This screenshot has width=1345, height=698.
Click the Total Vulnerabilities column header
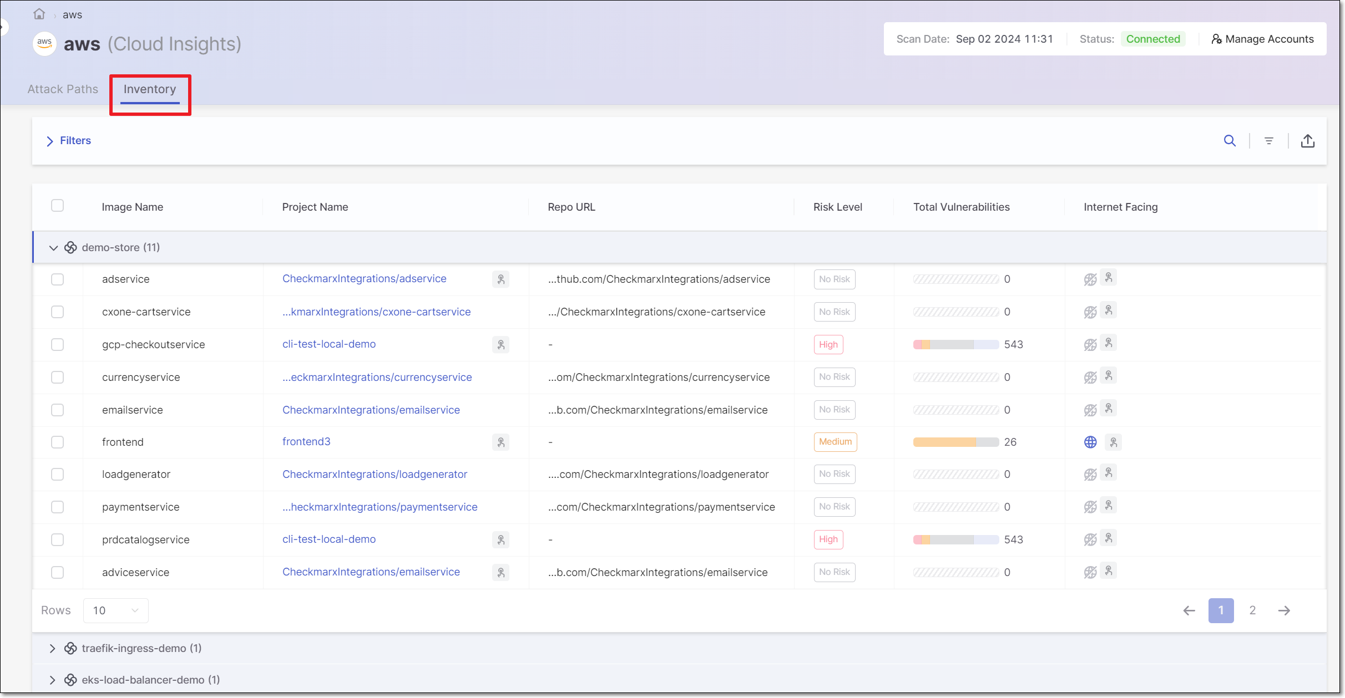pos(961,207)
